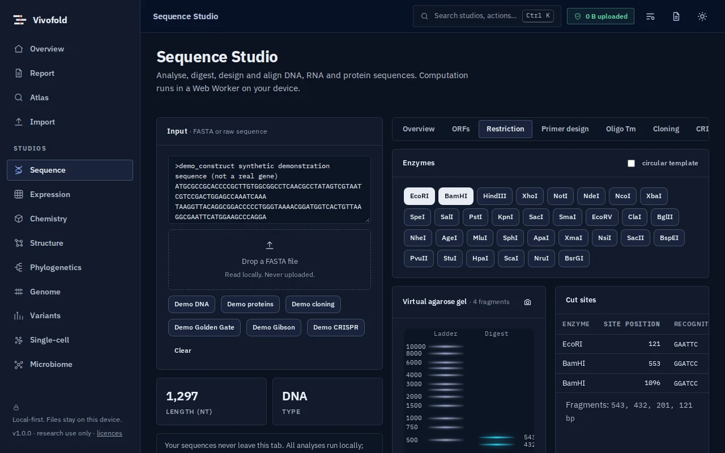This screenshot has height=453, width=725.
Task: Select the Microbiome network icon
Action: [x=19, y=364]
